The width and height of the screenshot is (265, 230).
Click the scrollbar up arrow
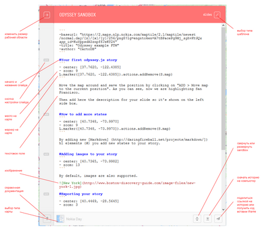tap(223, 26)
